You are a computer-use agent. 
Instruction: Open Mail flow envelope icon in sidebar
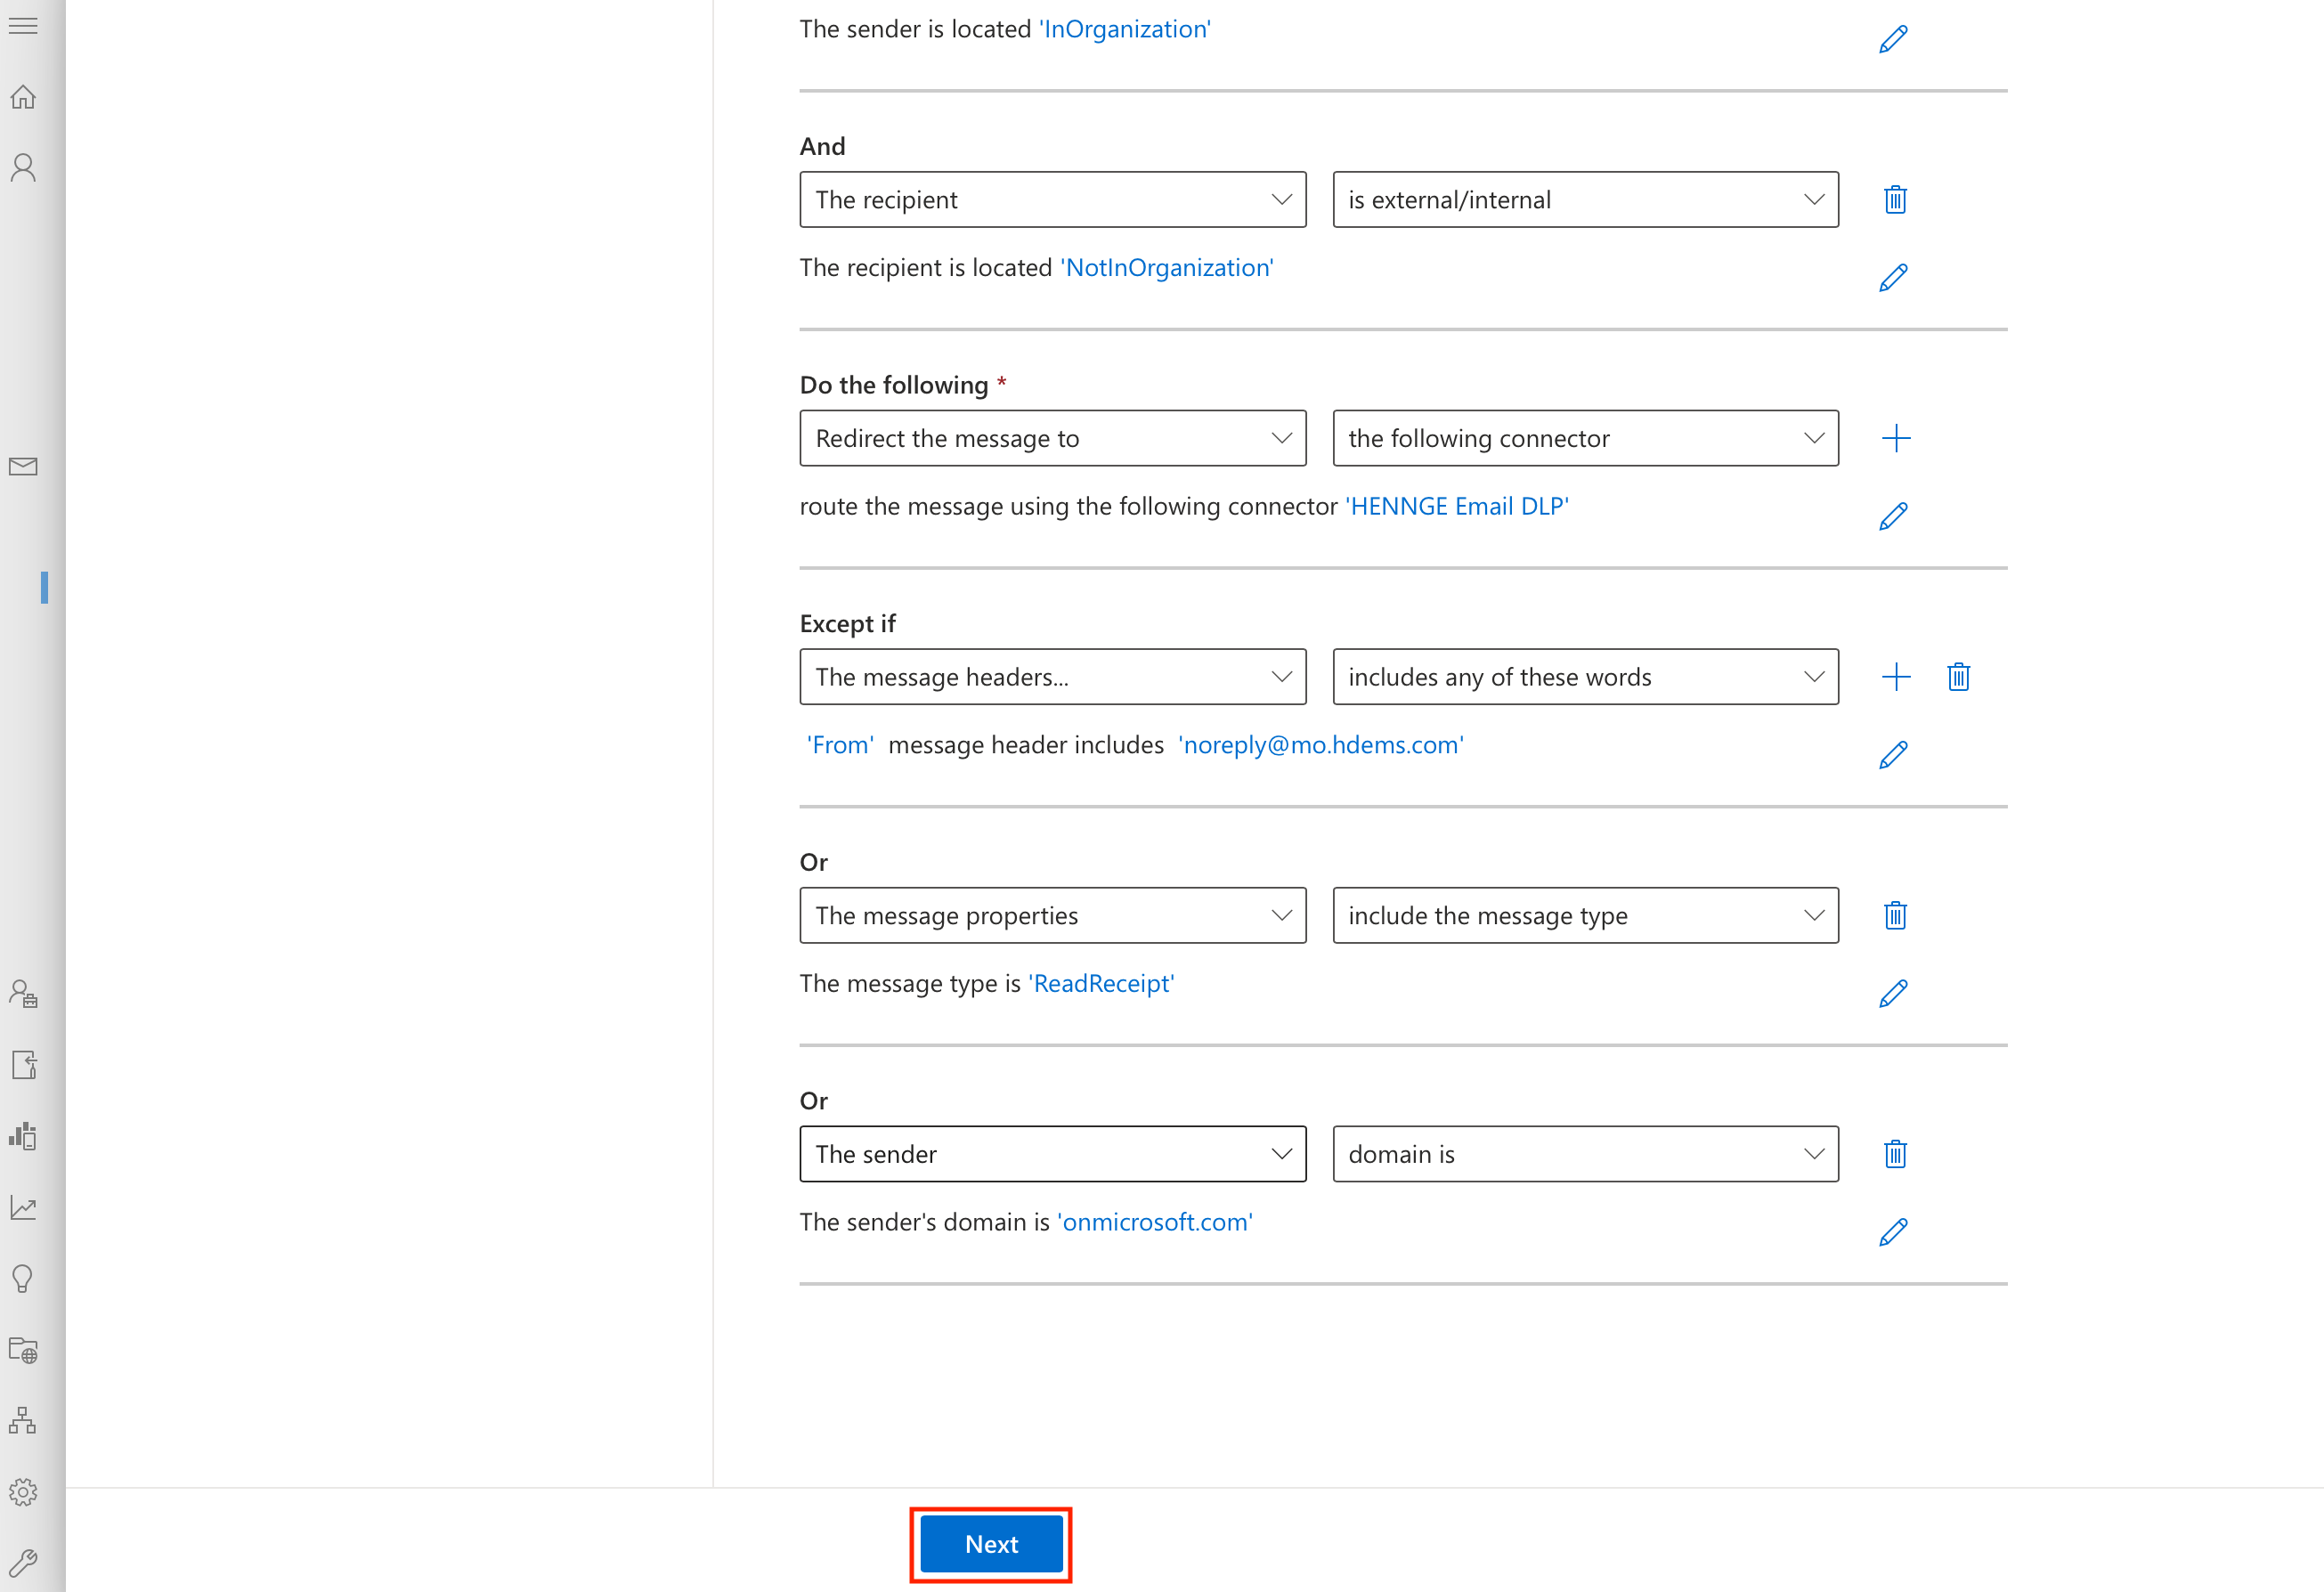pos(23,466)
